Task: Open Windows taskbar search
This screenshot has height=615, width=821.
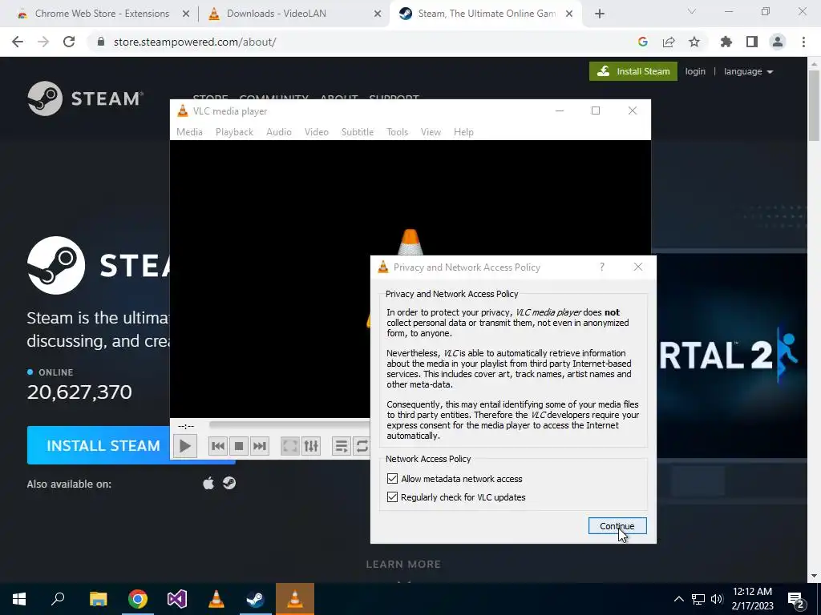Action: 58,599
